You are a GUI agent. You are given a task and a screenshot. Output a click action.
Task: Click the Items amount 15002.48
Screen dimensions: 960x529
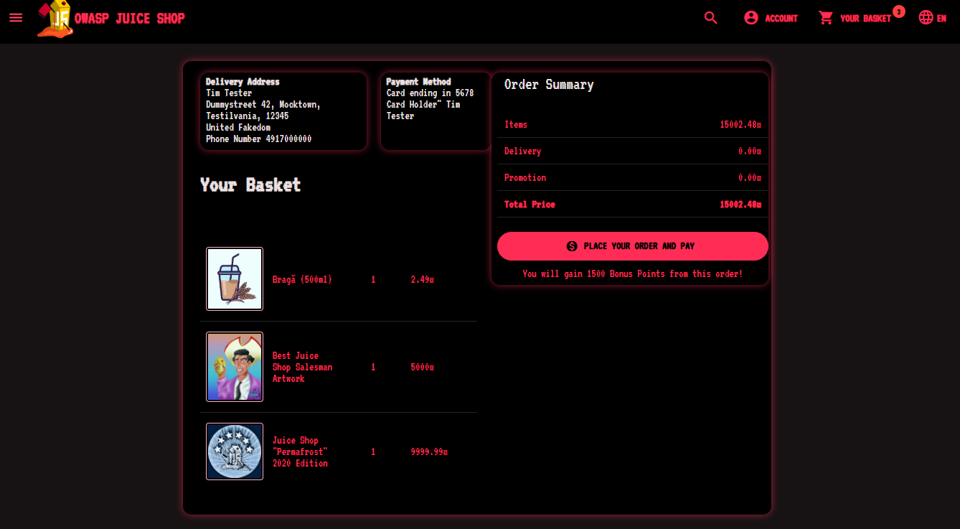click(x=740, y=124)
